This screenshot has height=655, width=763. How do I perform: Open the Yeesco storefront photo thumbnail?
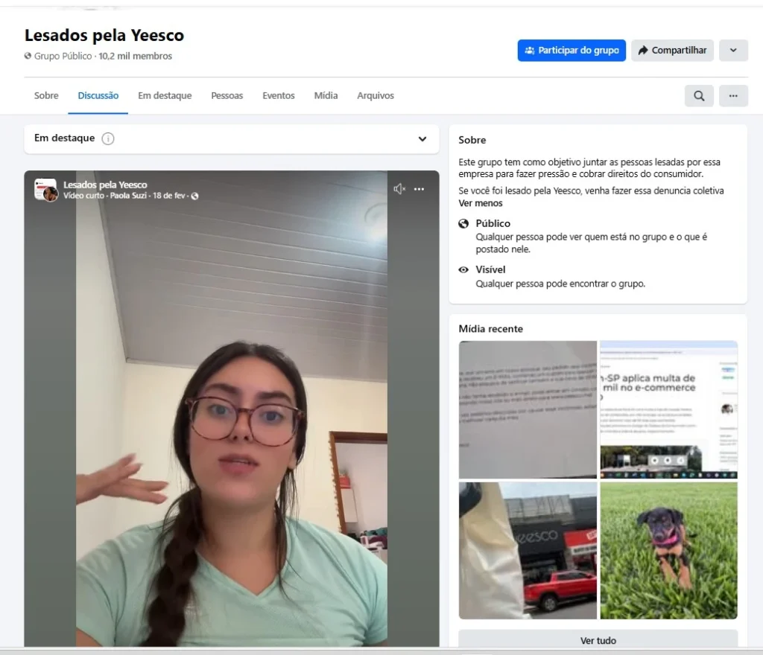[528, 551]
